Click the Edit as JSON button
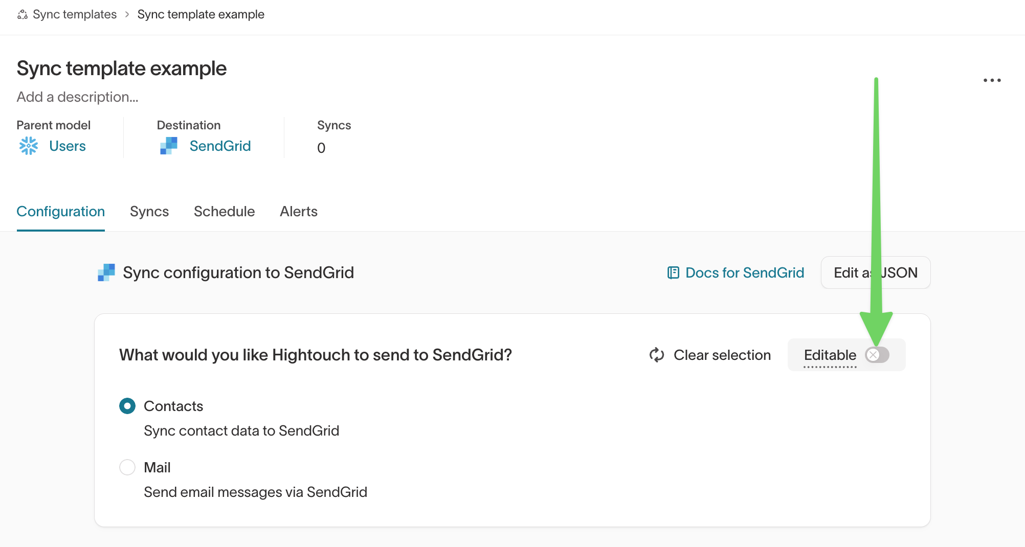1025x547 pixels. coord(876,272)
